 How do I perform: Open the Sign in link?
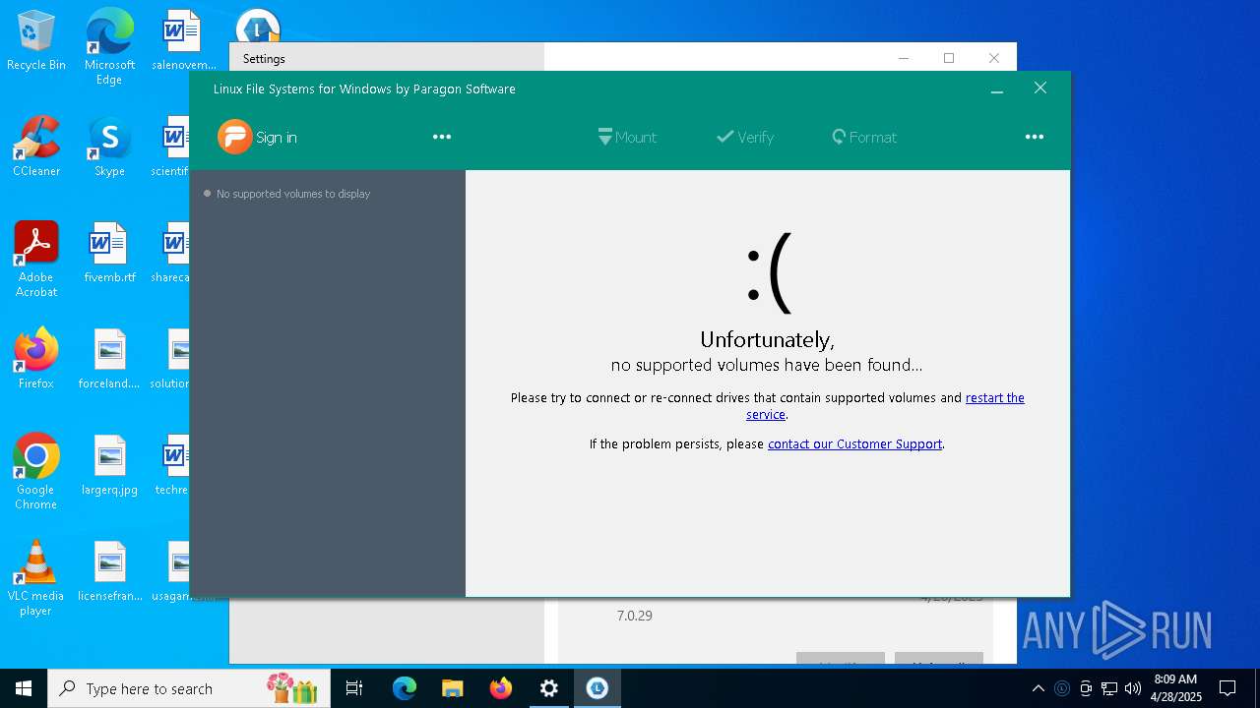pyautogui.click(x=277, y=138)
